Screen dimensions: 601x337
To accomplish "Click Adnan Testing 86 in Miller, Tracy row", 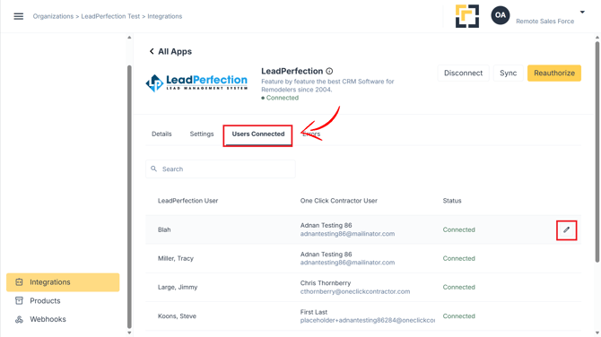I will [326, 255].
